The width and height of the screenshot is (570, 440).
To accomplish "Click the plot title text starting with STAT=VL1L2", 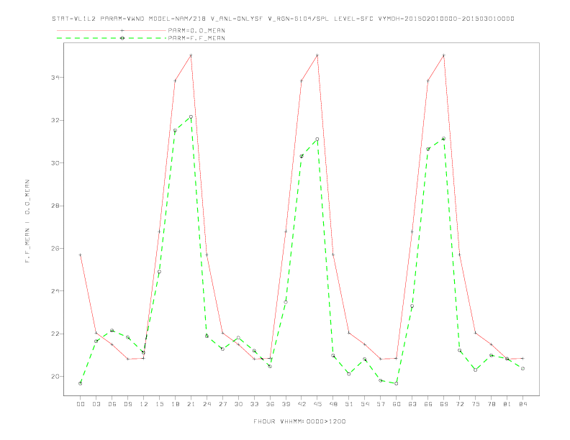I will coord(283,19).
